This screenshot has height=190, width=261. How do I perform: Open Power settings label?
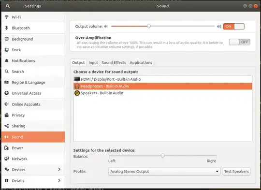[17, 148]
